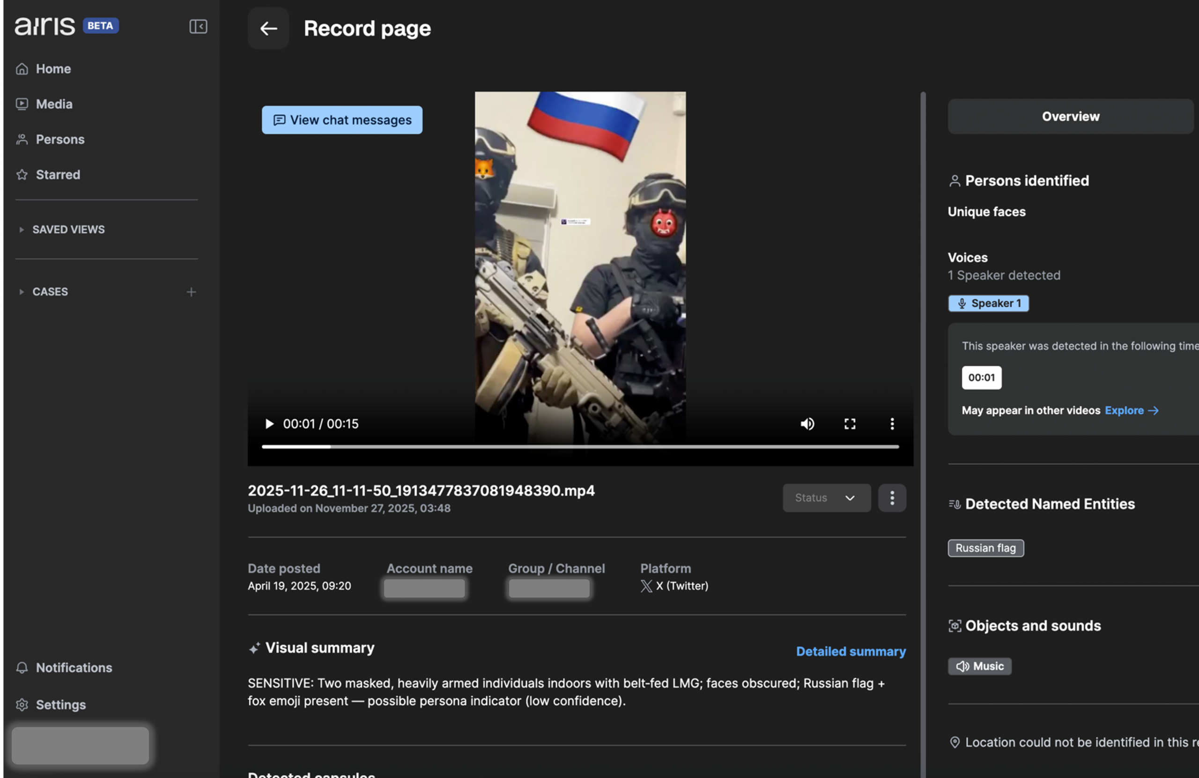Screen dimensions: 1199x778
Task: Click the 1 Speaker detected text
Action: pos(1004,275)
